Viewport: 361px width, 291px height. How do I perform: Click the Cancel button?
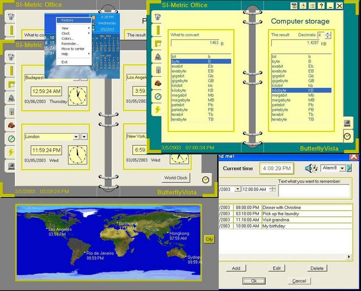(x=299, y=281)
